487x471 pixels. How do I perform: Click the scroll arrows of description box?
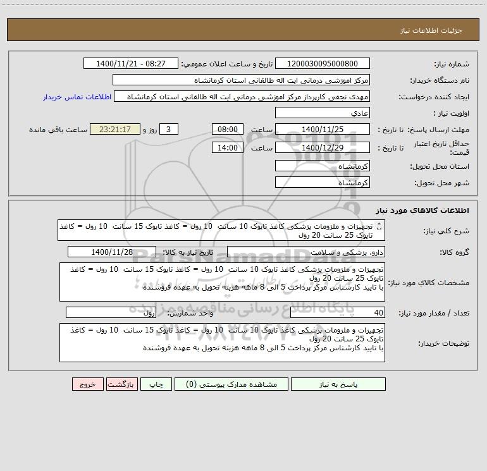click(x=379, y=226)
